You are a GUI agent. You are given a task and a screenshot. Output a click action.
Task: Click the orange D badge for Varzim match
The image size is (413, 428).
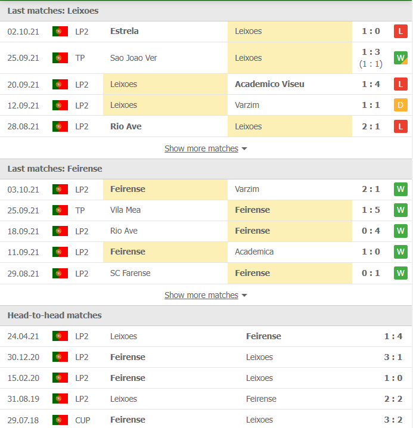tap(400, 106)
